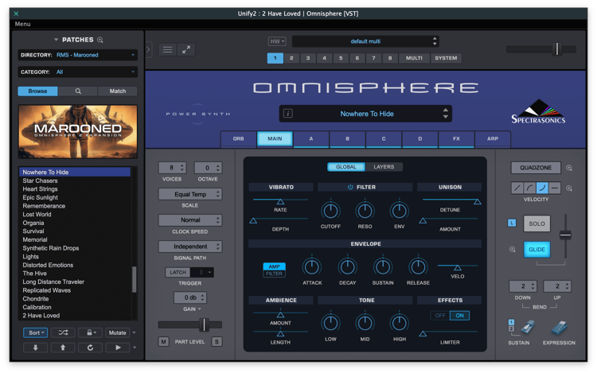Open the Independent signal path dropdown
Viewport: 597px width, 373px height.
pyautogui.click(x=190, y=247)
